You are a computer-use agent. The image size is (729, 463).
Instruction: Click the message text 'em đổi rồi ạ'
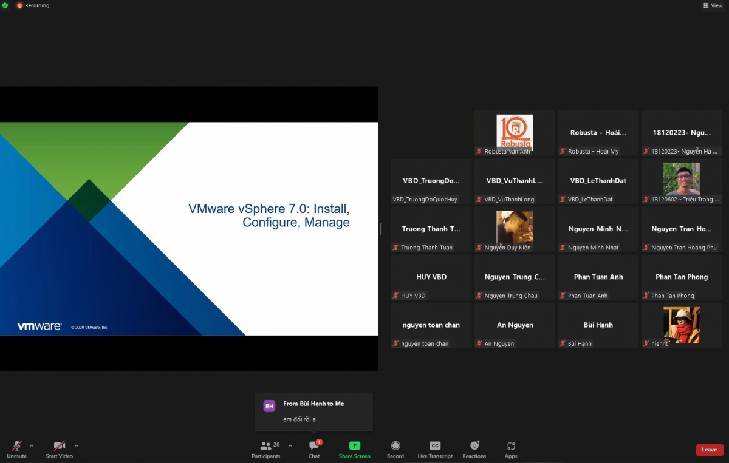tap(299, 419)
